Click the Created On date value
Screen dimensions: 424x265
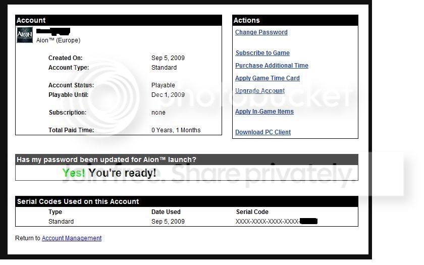click(168, 58)
